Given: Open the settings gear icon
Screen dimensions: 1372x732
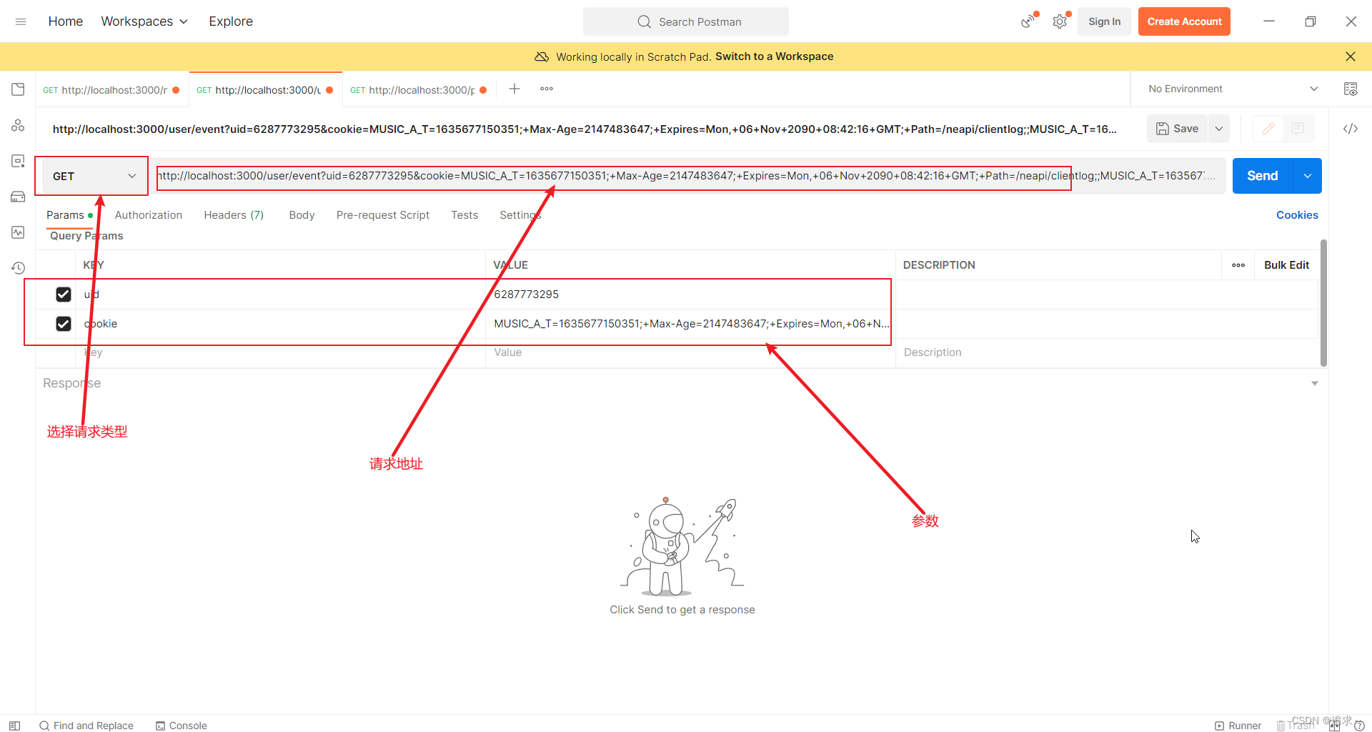Looking at the screenshot, I should pyautogui.click(x=1060, y=21).
